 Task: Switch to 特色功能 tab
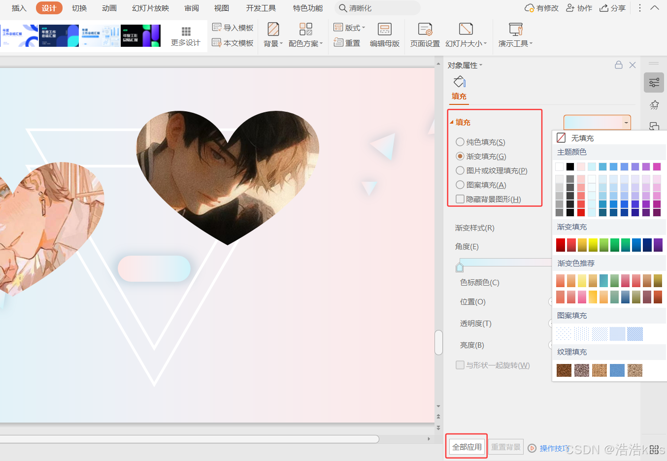[308, 8]
